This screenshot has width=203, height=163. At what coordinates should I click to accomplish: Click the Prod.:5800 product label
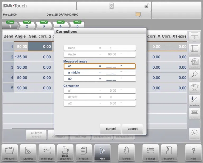pos(10,15)
